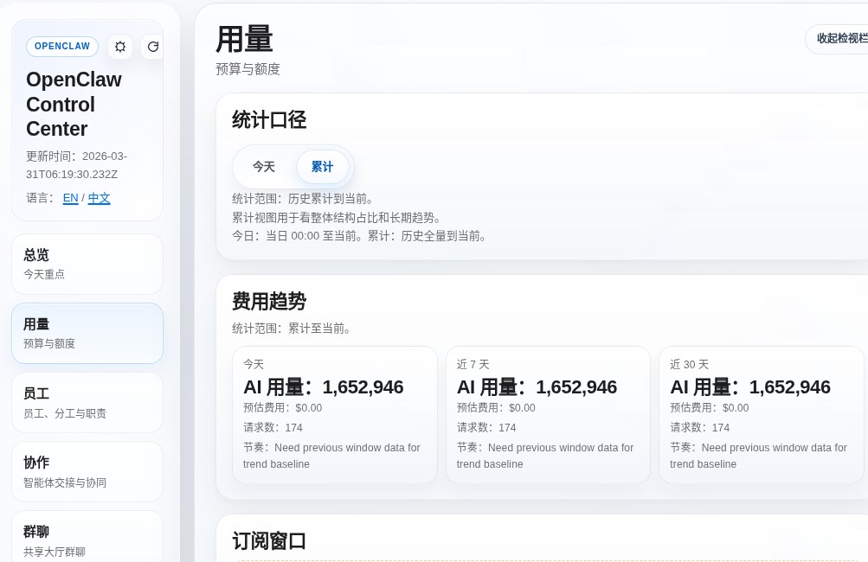This screenshot has width=868, height=562.
Task: Click the refresh circular arrow icon
Action: (152, 47)
